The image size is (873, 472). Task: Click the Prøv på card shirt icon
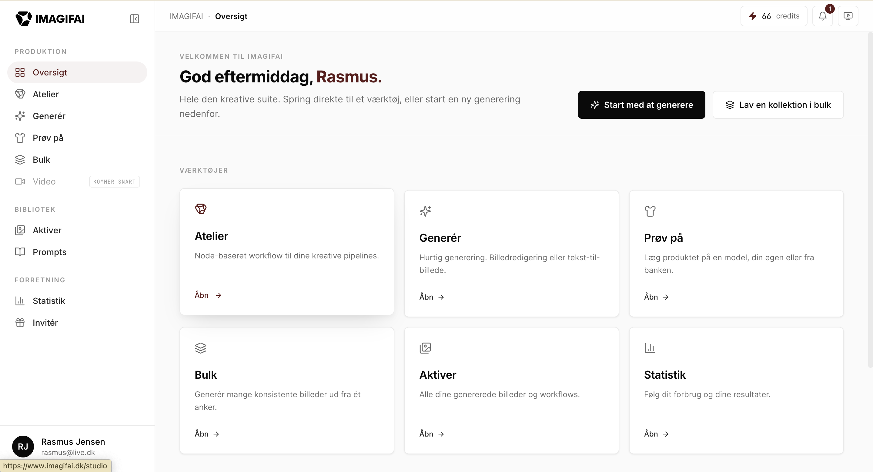650,211
